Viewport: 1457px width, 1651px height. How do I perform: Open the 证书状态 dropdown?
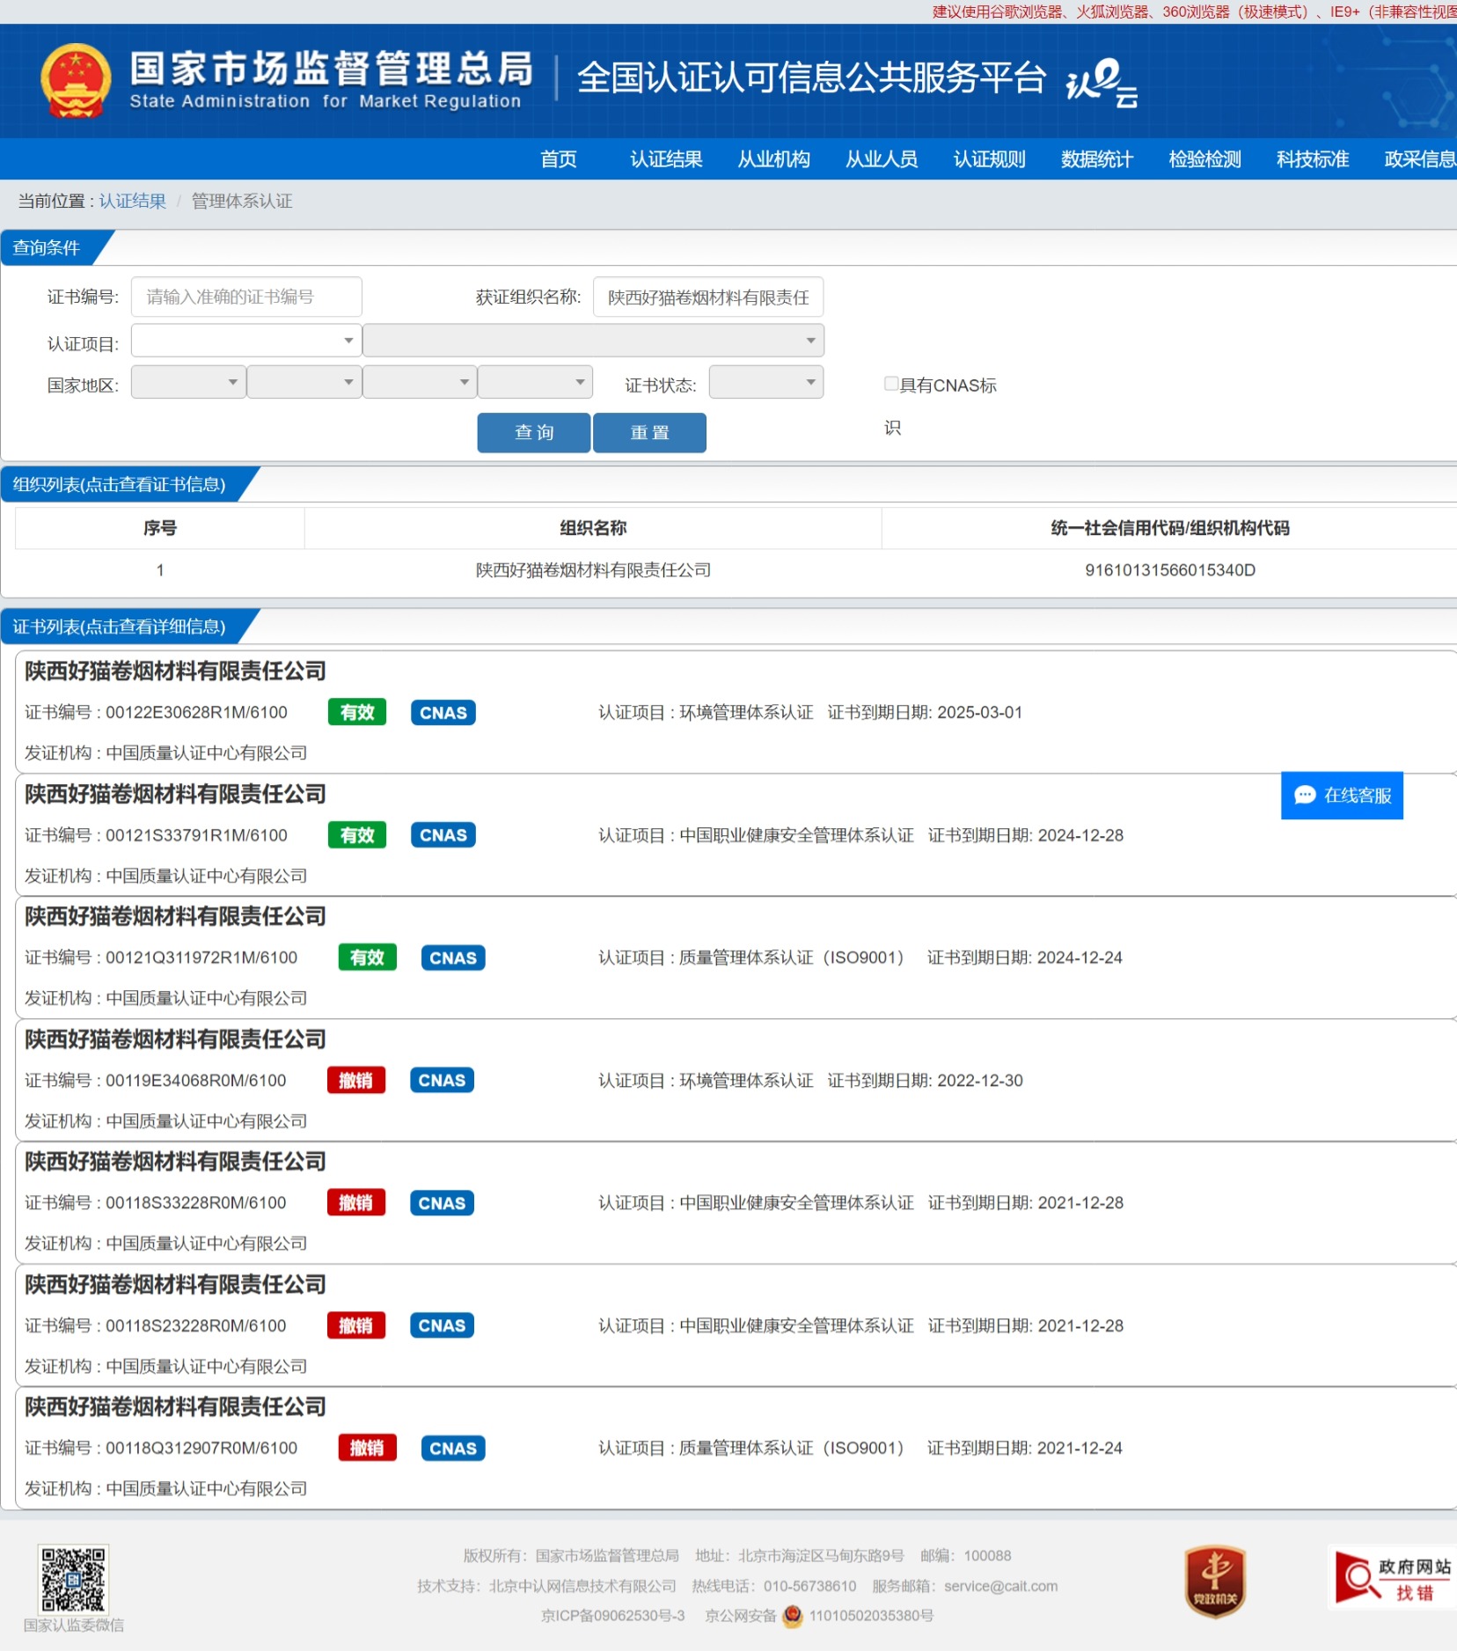click(766, 382)
